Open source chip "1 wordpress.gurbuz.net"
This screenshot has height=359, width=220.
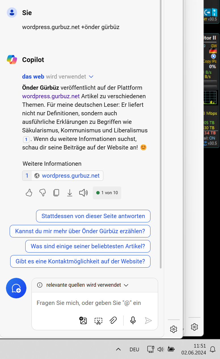point(63,176)
